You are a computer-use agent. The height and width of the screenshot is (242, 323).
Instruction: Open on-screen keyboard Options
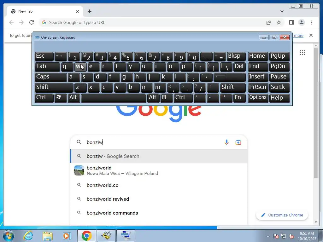258,98
